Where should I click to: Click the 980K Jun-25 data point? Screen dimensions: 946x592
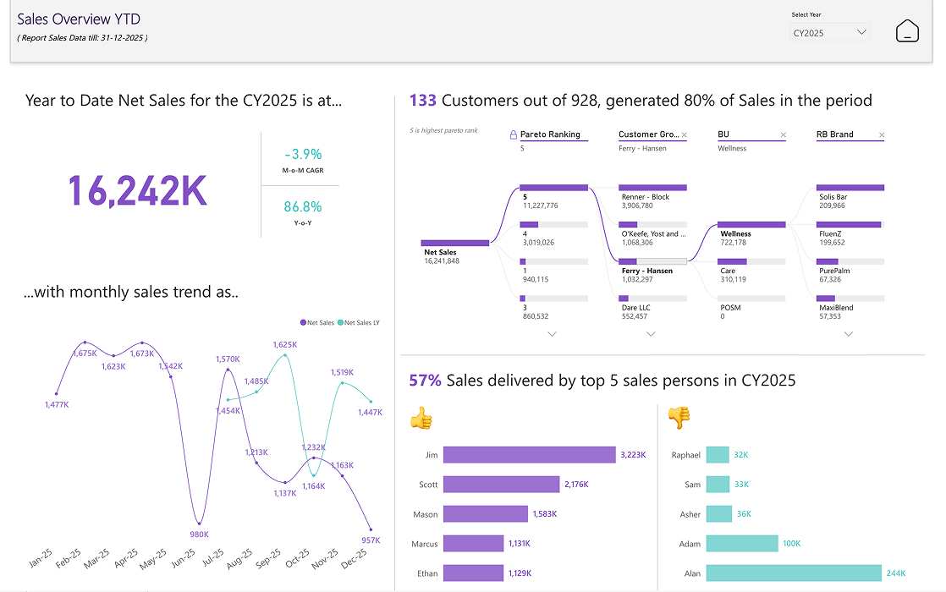click(x=199, y=523)
